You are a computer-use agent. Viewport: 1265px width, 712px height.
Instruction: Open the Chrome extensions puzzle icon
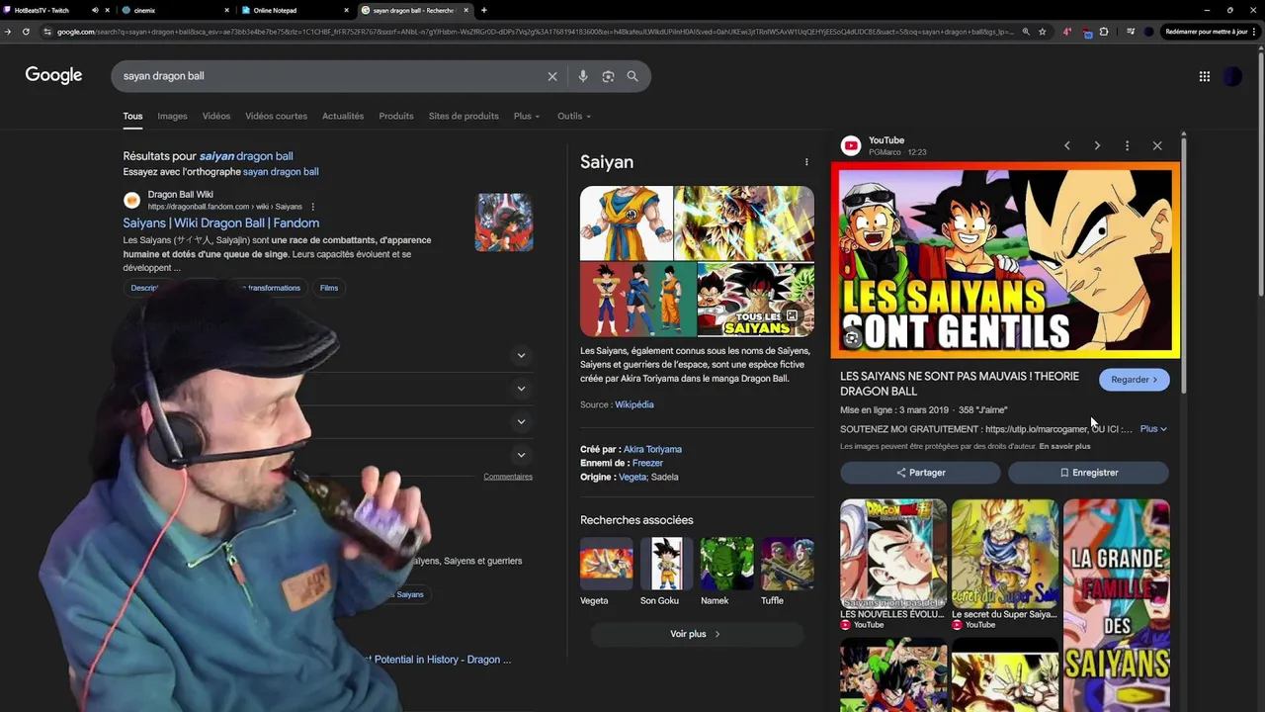click(1104, 32)
